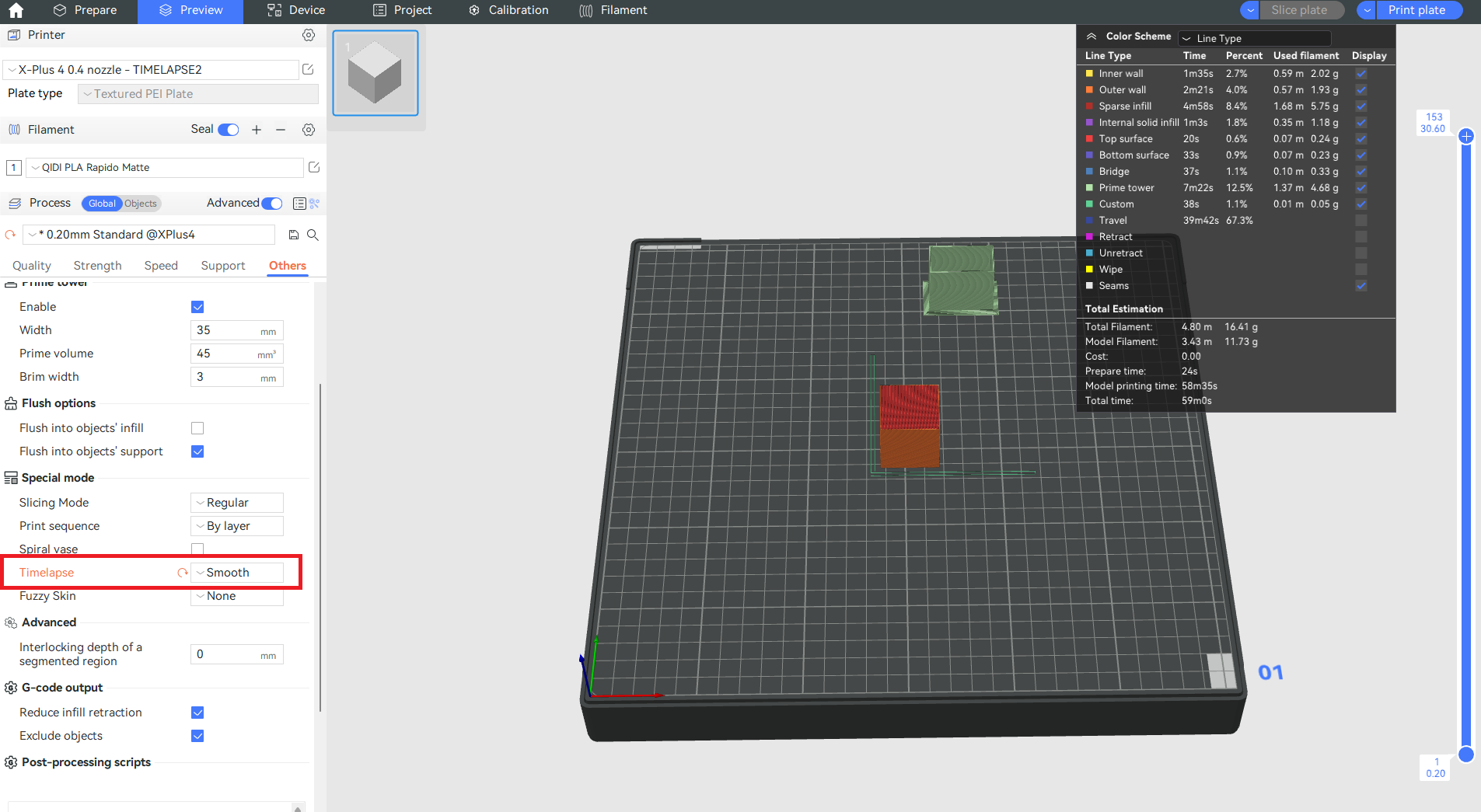
Task: Check Flush into objects' infill
Action: tap(197, 427)
